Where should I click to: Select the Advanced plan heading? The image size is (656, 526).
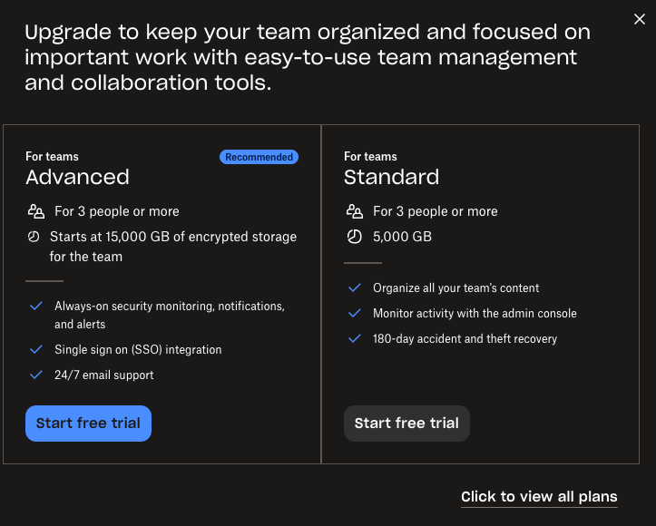(77, 177)
